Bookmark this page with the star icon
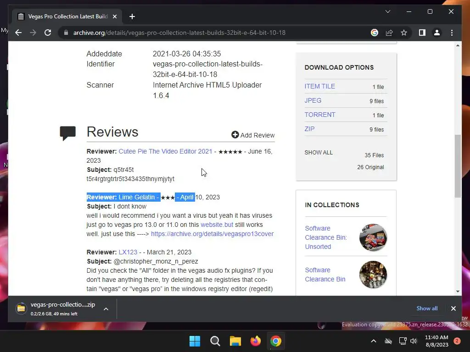Image resolution: width=470 pixels, height=352 pixels. click(404, 33)
